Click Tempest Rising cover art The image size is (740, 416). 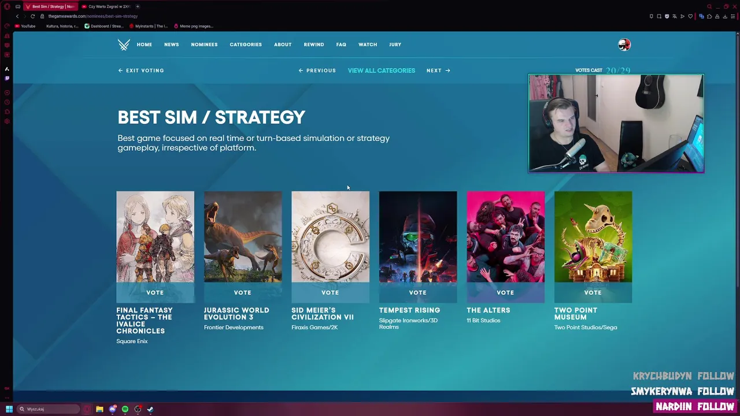418,237
